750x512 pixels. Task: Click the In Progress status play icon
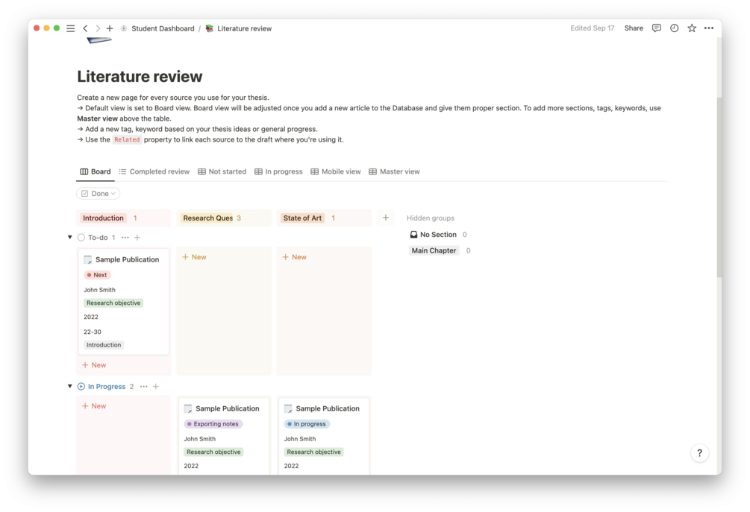81,386
